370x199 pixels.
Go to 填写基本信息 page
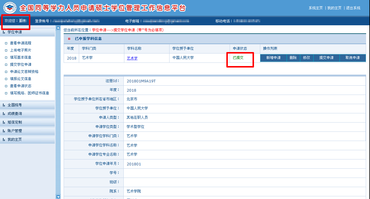21,57
